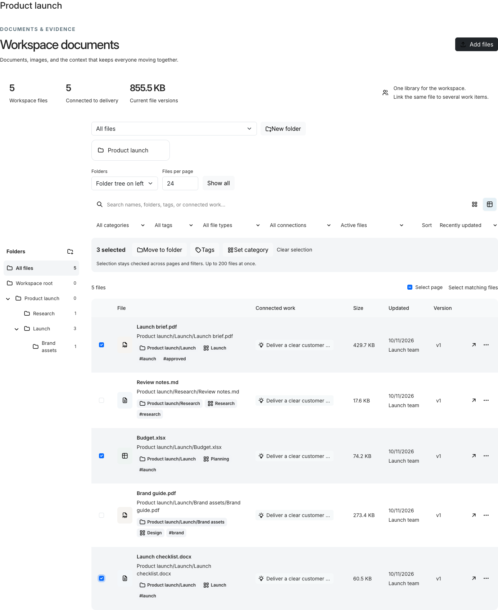The height and width of the screenshot is (610, 498).
Task: Click the document icon for Review notes.md
Action: pyautogui.click(x=125, y=400)
